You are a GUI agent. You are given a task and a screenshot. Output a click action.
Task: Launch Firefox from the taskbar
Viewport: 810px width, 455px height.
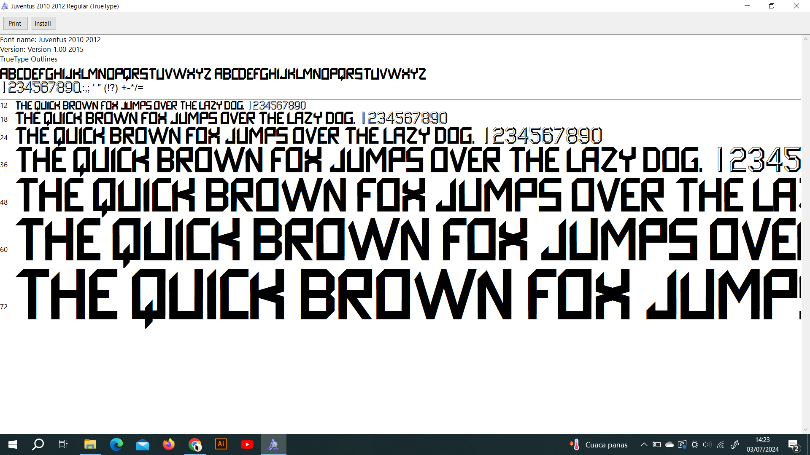coord(169,444)
